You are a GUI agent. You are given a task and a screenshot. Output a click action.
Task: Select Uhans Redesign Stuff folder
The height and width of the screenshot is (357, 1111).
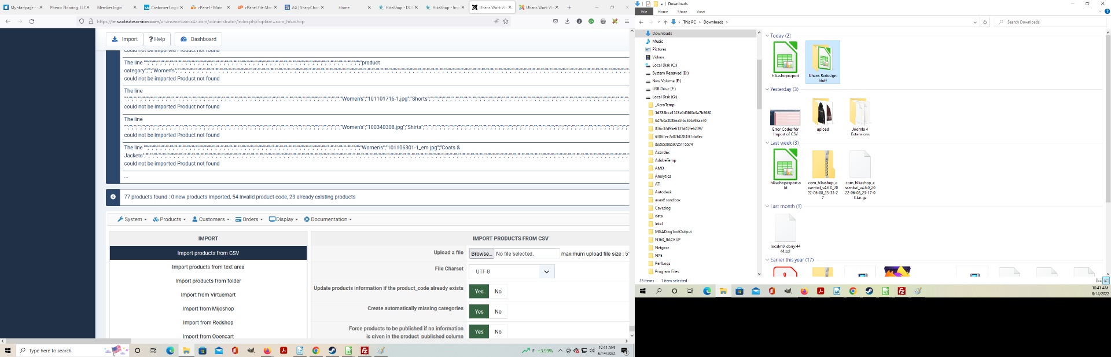tap(822, 62)
